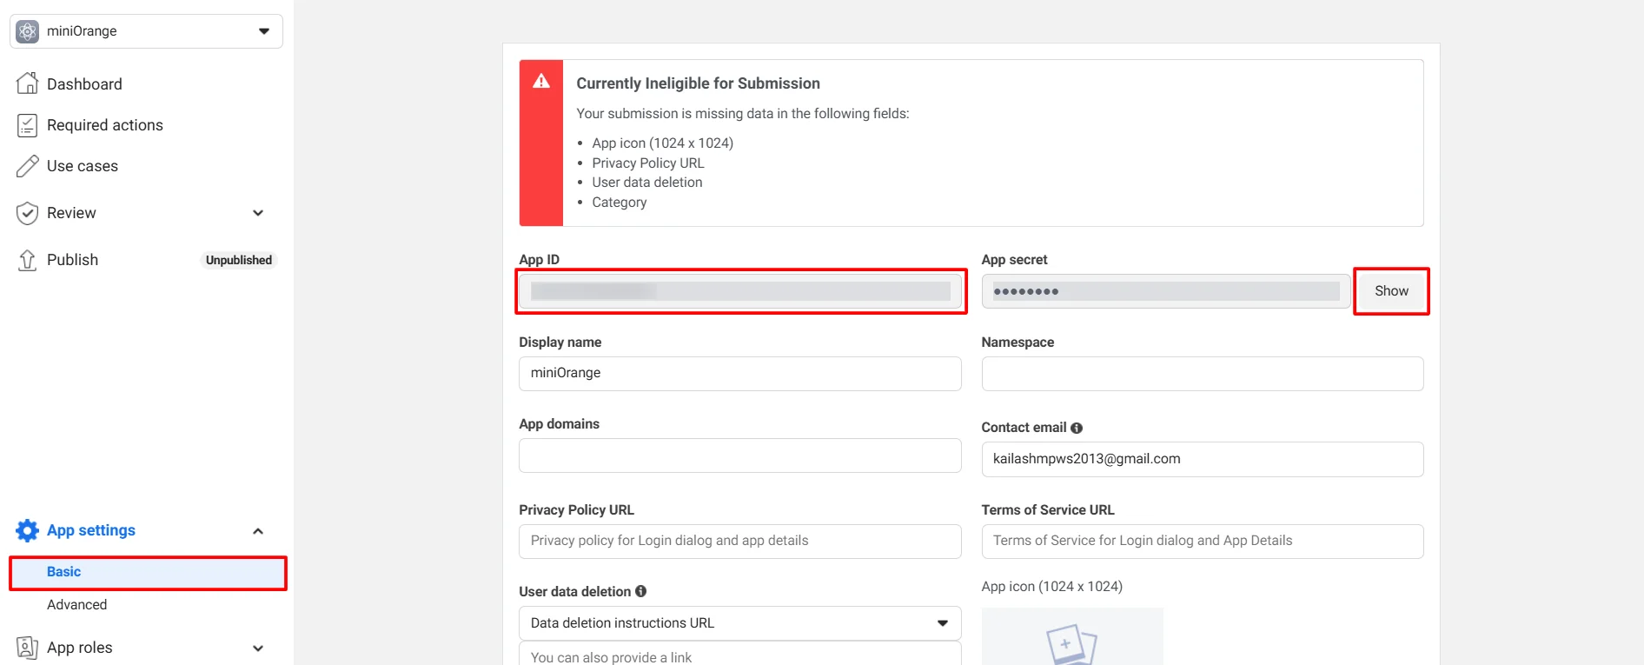Screen dimensions: 1644x665
Task: Open the Data deletion instructions URL dropdown
Action: tap(740, 623)
